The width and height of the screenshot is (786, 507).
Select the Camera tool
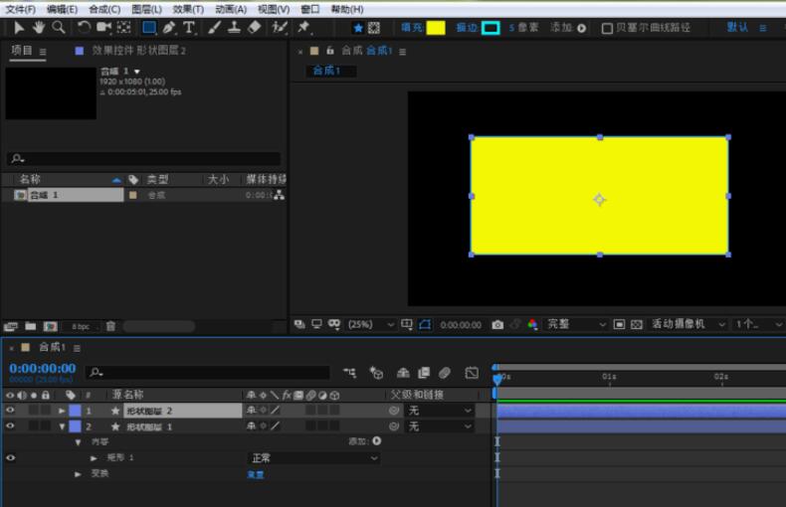(103, 28)
